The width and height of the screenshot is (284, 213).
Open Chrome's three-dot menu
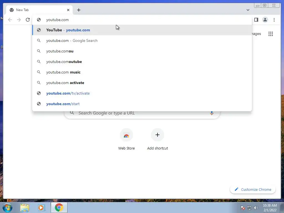[274, 20]
